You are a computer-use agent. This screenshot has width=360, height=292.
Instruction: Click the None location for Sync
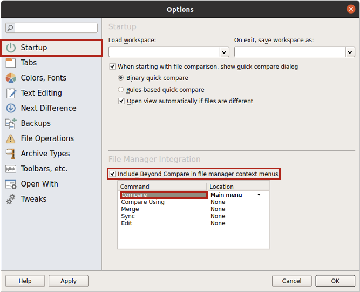pyautogui.click(x=218, y=216)
